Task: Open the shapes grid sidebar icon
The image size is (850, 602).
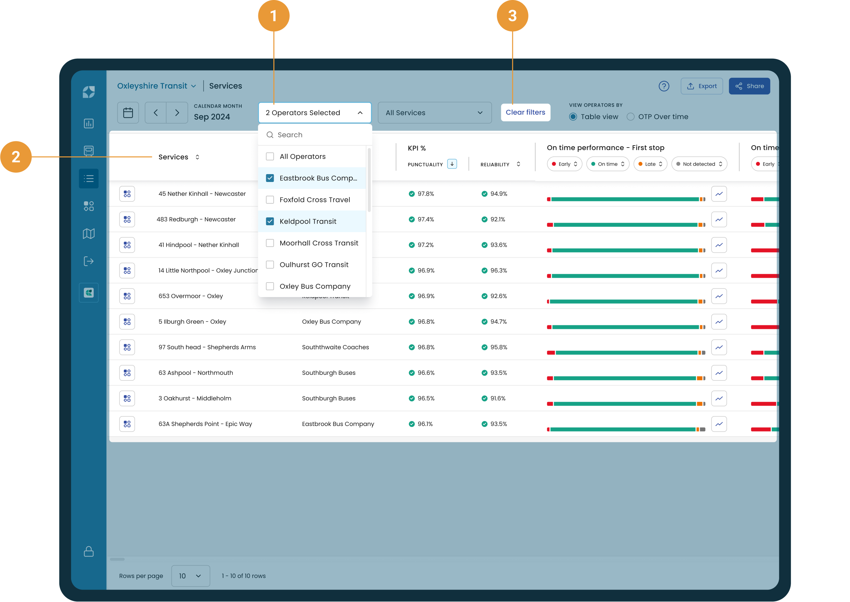Action: tap(89, 206)
